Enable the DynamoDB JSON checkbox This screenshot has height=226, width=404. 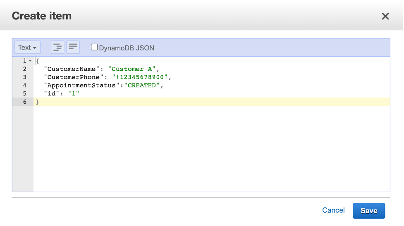pyautogui.click(x=94, y=47)
